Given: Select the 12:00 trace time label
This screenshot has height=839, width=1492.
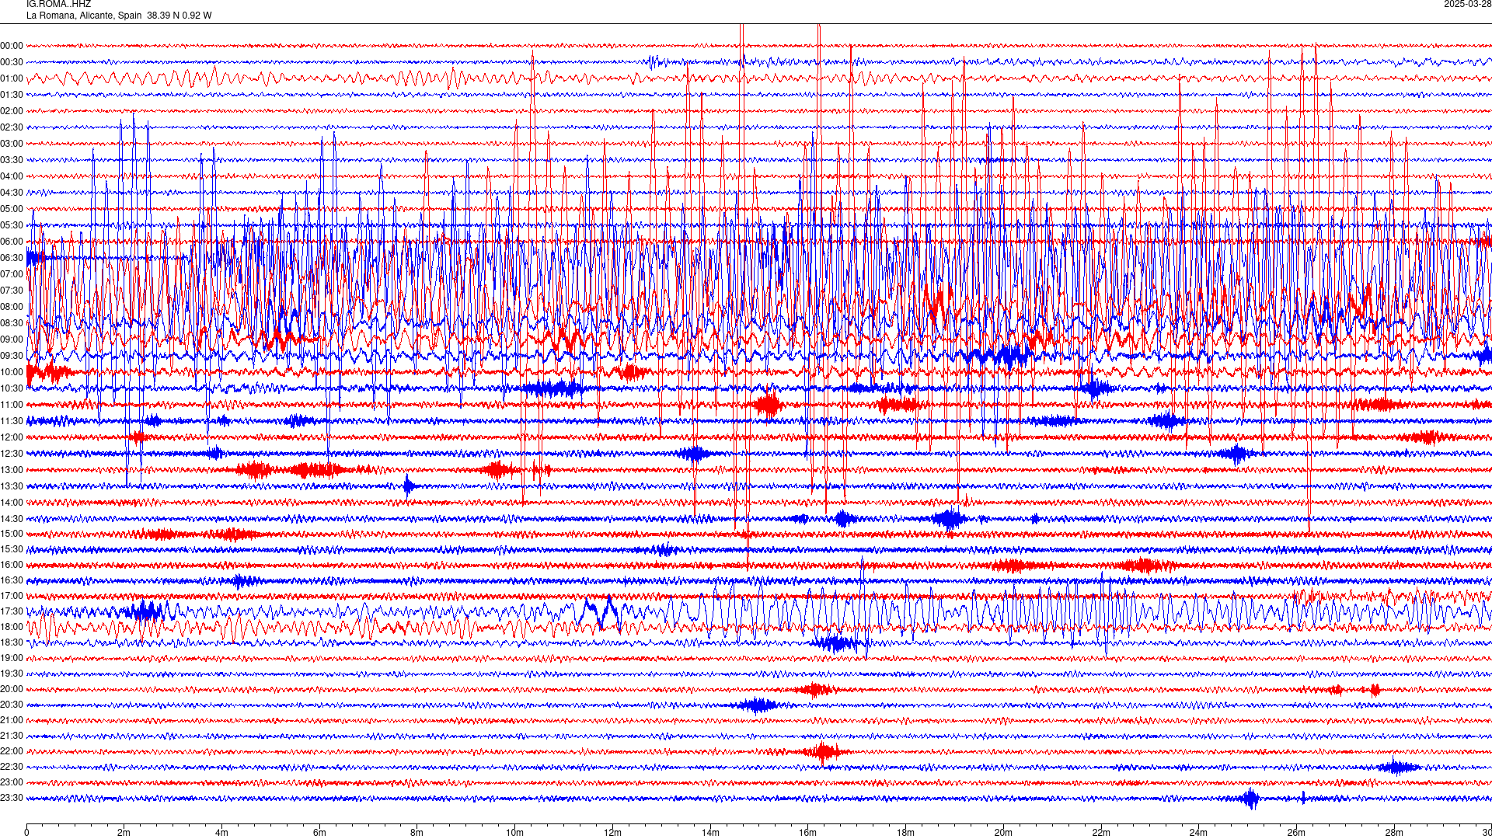Looking at the screenshot, I should [x=12, y=437].
